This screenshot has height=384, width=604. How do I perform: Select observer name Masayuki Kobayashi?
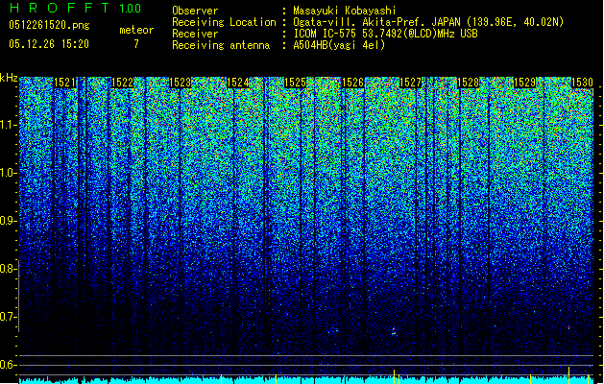tap(345, 11)
